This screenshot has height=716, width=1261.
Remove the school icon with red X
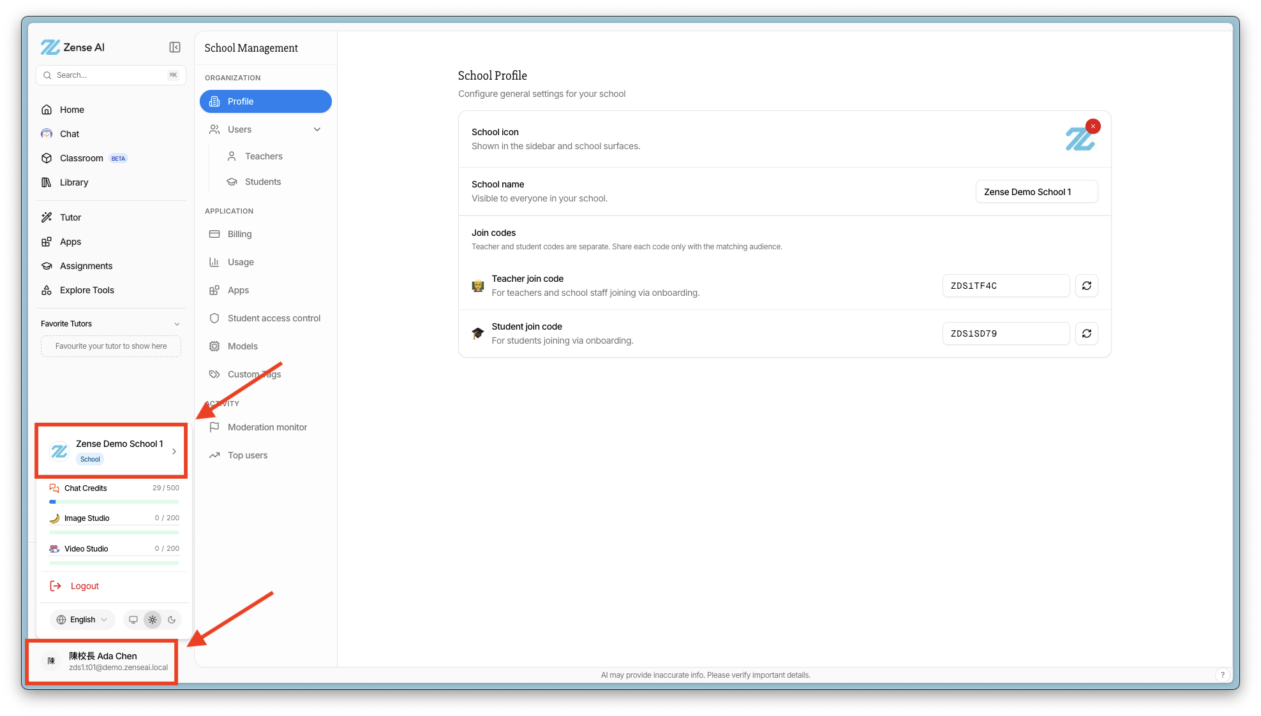1093,126
